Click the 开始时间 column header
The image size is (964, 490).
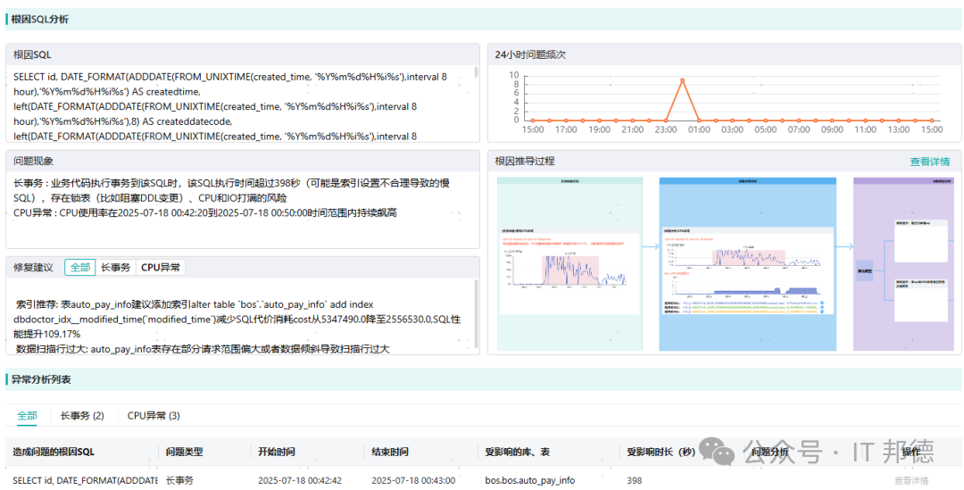click(x=276, y=452)
